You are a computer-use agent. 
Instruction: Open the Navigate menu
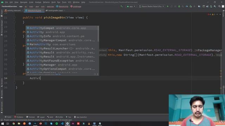pos(24,2)
